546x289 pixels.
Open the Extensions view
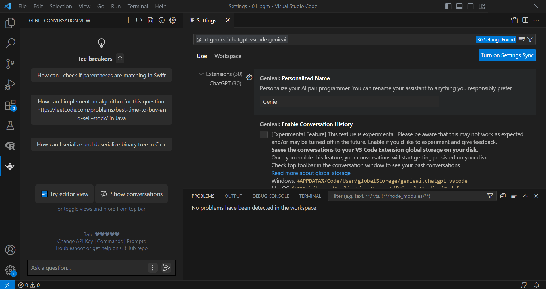click(x=10, y=105)
